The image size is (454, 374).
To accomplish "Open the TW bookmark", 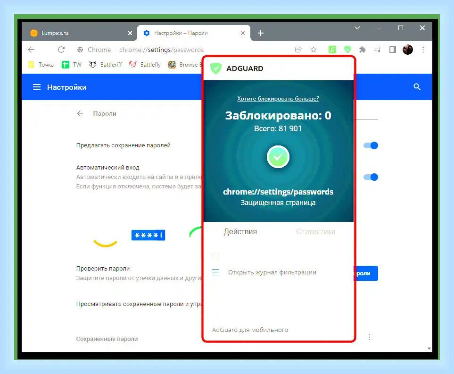I will click(72, 65).
